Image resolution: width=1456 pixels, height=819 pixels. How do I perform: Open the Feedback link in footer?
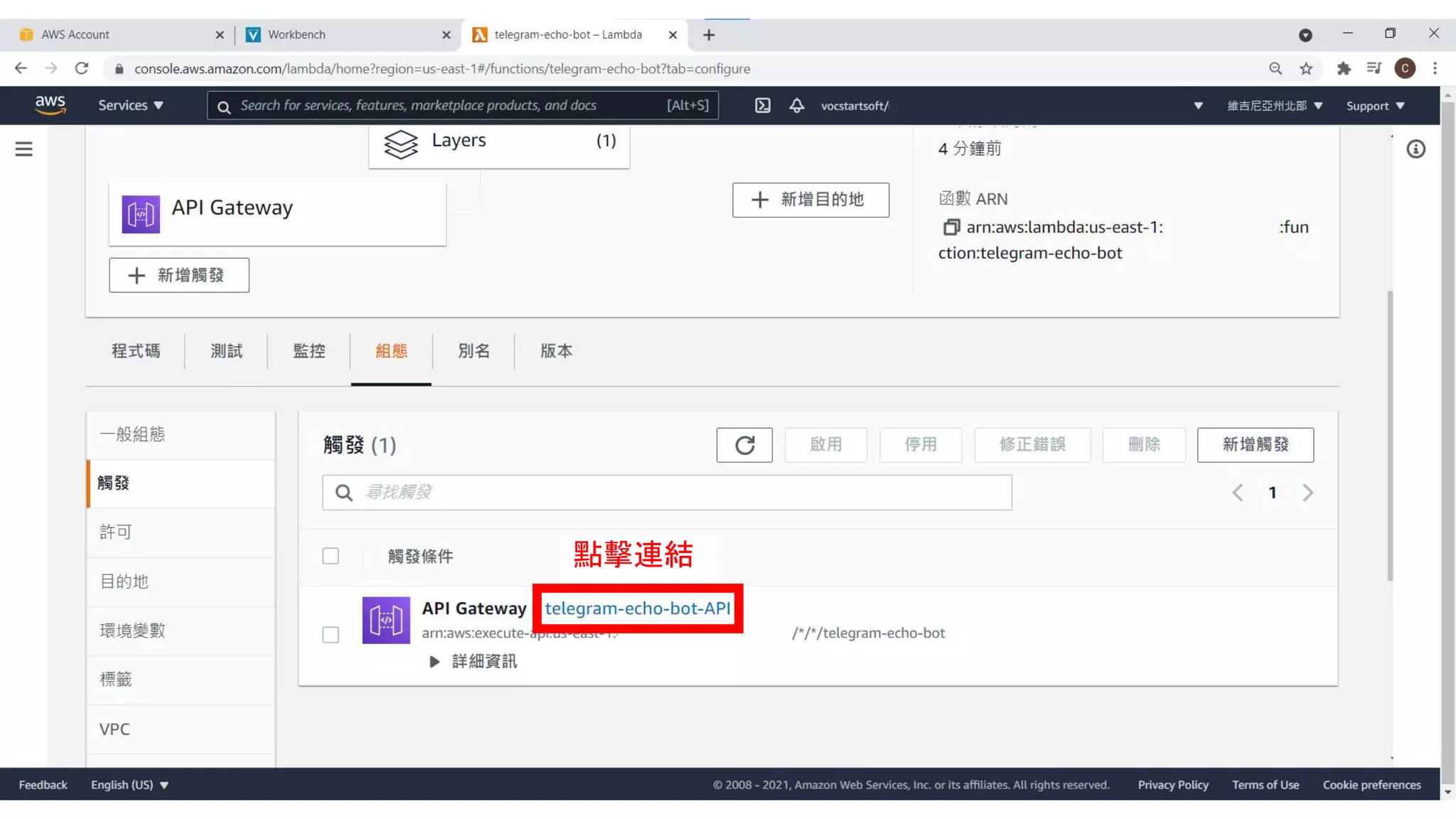[x=43, y=784]
